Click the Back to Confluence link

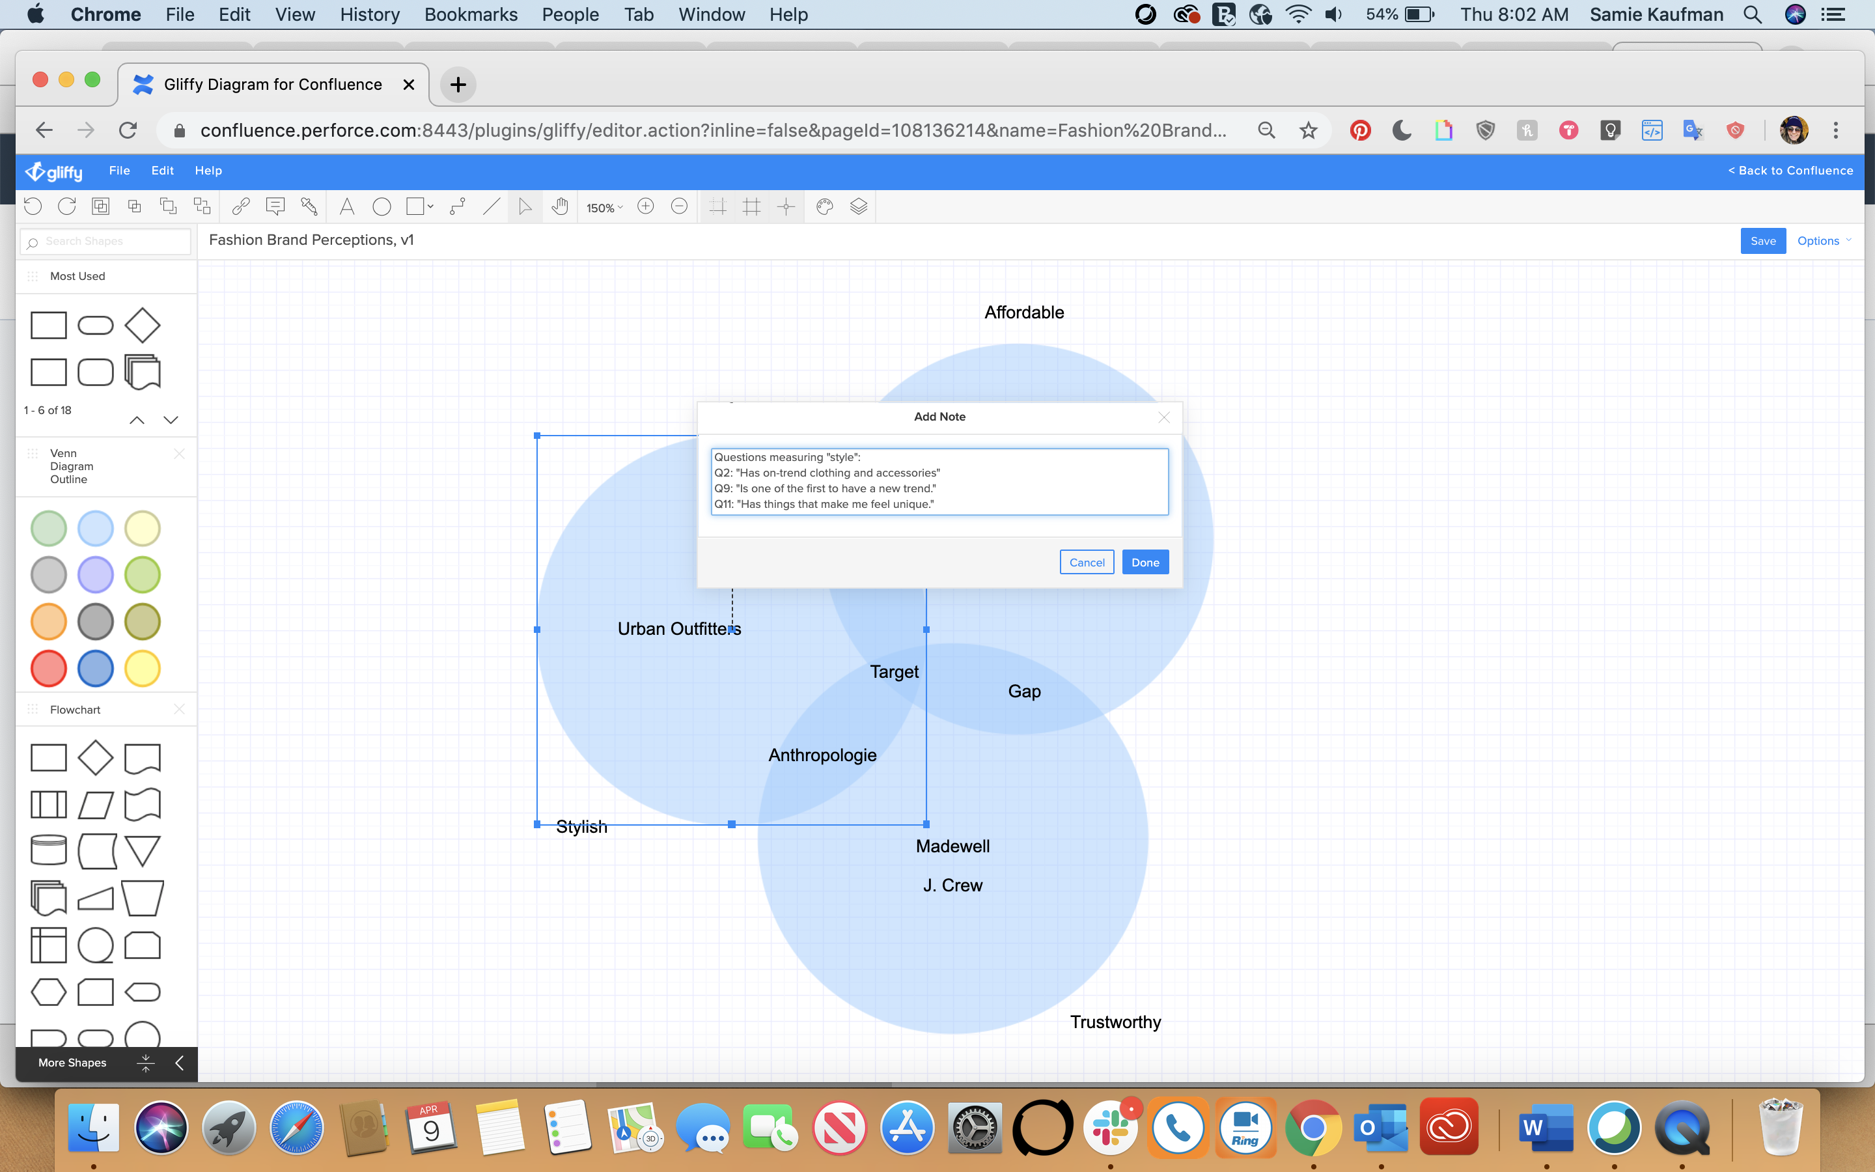(1790, 171)
